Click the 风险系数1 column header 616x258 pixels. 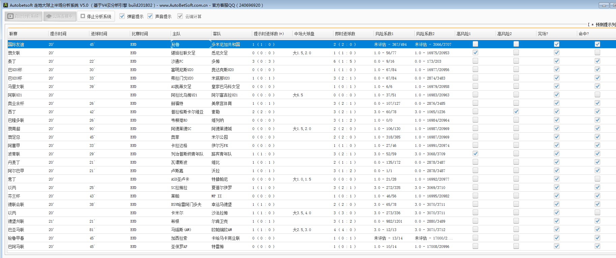click(x=384, y=34)
